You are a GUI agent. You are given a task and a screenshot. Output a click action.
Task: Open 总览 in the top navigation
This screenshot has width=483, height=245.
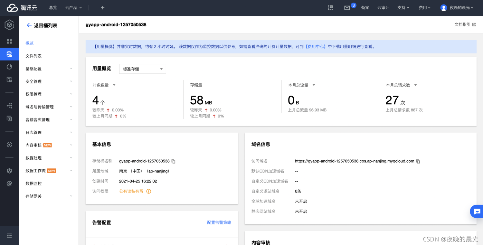pyautogui.click(x=53, y=8)
